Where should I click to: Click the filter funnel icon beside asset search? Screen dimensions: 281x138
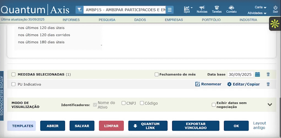pos(79,10)
